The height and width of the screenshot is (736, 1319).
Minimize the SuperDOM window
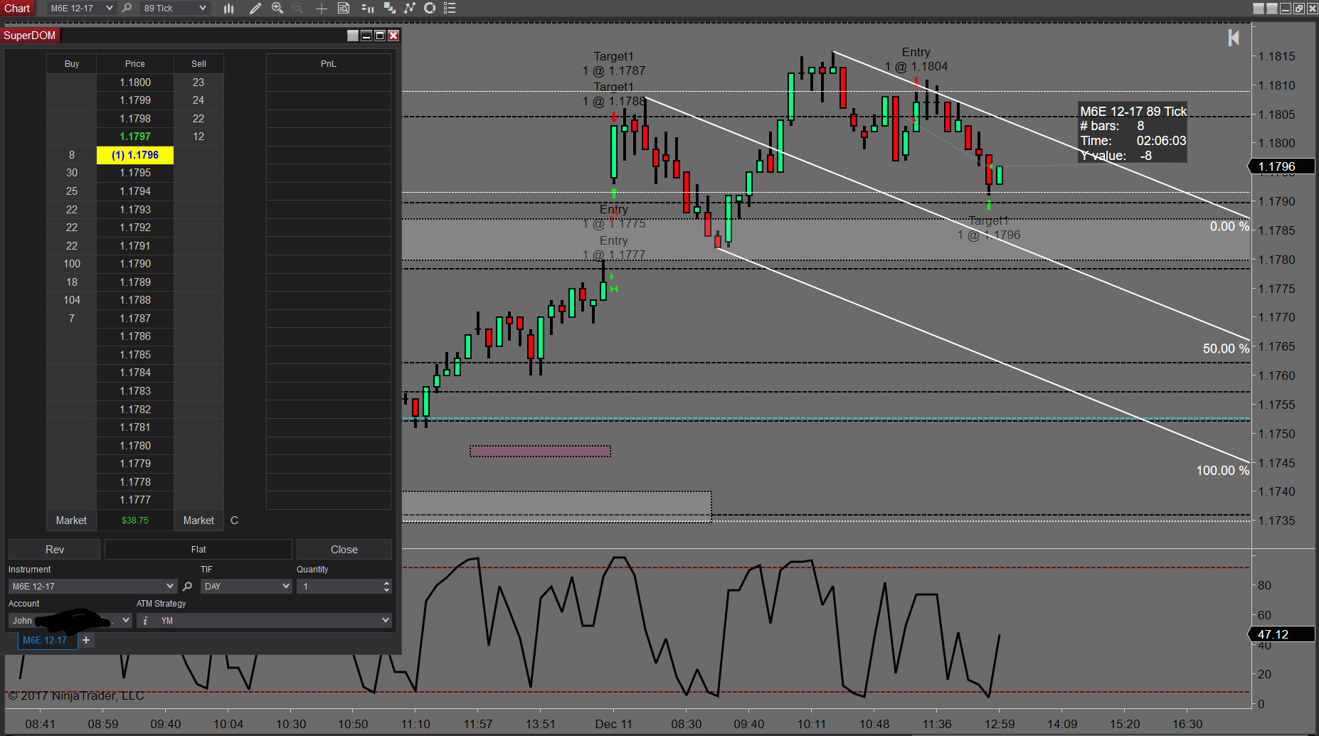point(366,36)
